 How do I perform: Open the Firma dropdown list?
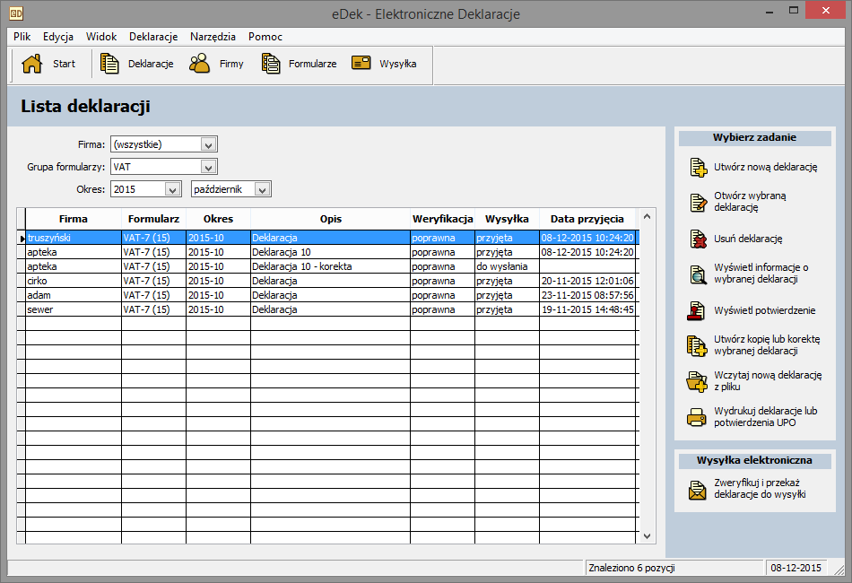click(x=208, y=144)
